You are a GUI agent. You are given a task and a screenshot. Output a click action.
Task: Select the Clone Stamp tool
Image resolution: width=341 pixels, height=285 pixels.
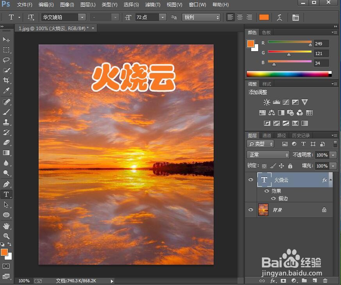[6, 122]
